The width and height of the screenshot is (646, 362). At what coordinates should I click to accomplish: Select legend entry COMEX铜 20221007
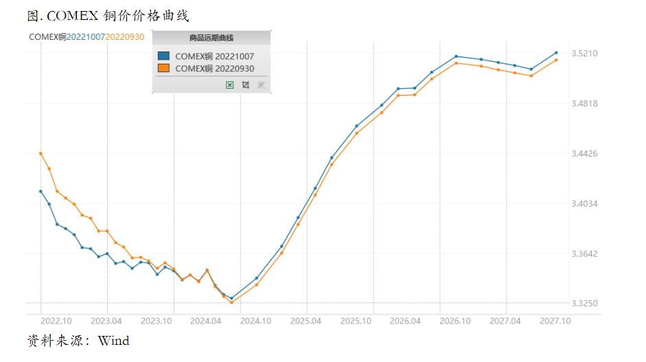[214, 56]
